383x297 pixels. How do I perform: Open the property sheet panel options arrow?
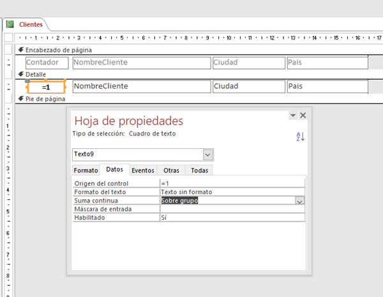pyautogui.click(x=293, y=115)
